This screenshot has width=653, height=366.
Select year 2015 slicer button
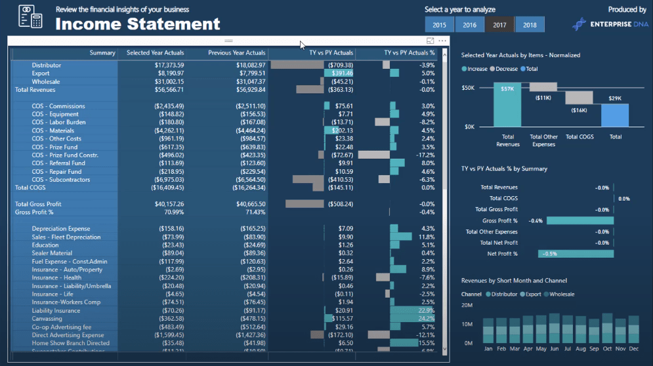439,25
